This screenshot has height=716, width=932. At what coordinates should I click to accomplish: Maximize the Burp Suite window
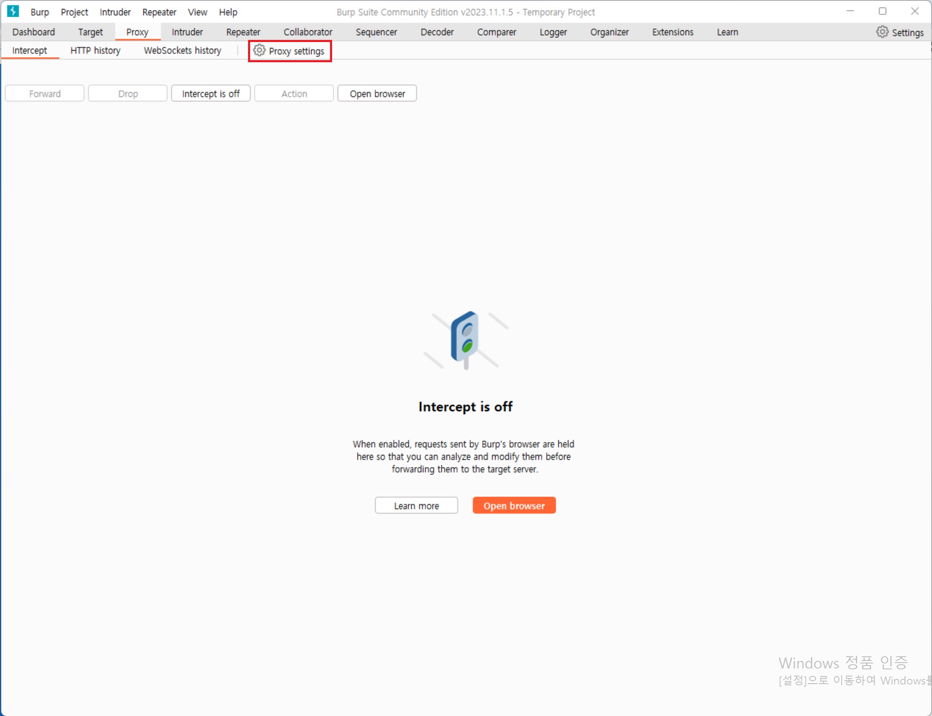coord(882,11)
